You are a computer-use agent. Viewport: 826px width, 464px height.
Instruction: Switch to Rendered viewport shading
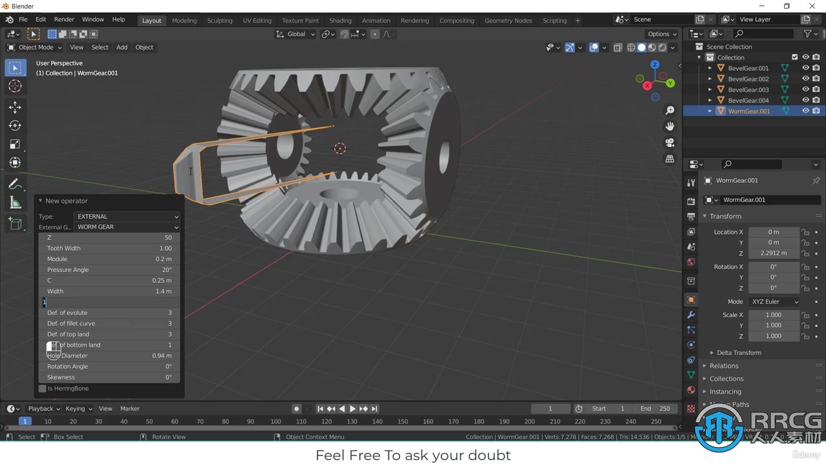coord(662,47)
